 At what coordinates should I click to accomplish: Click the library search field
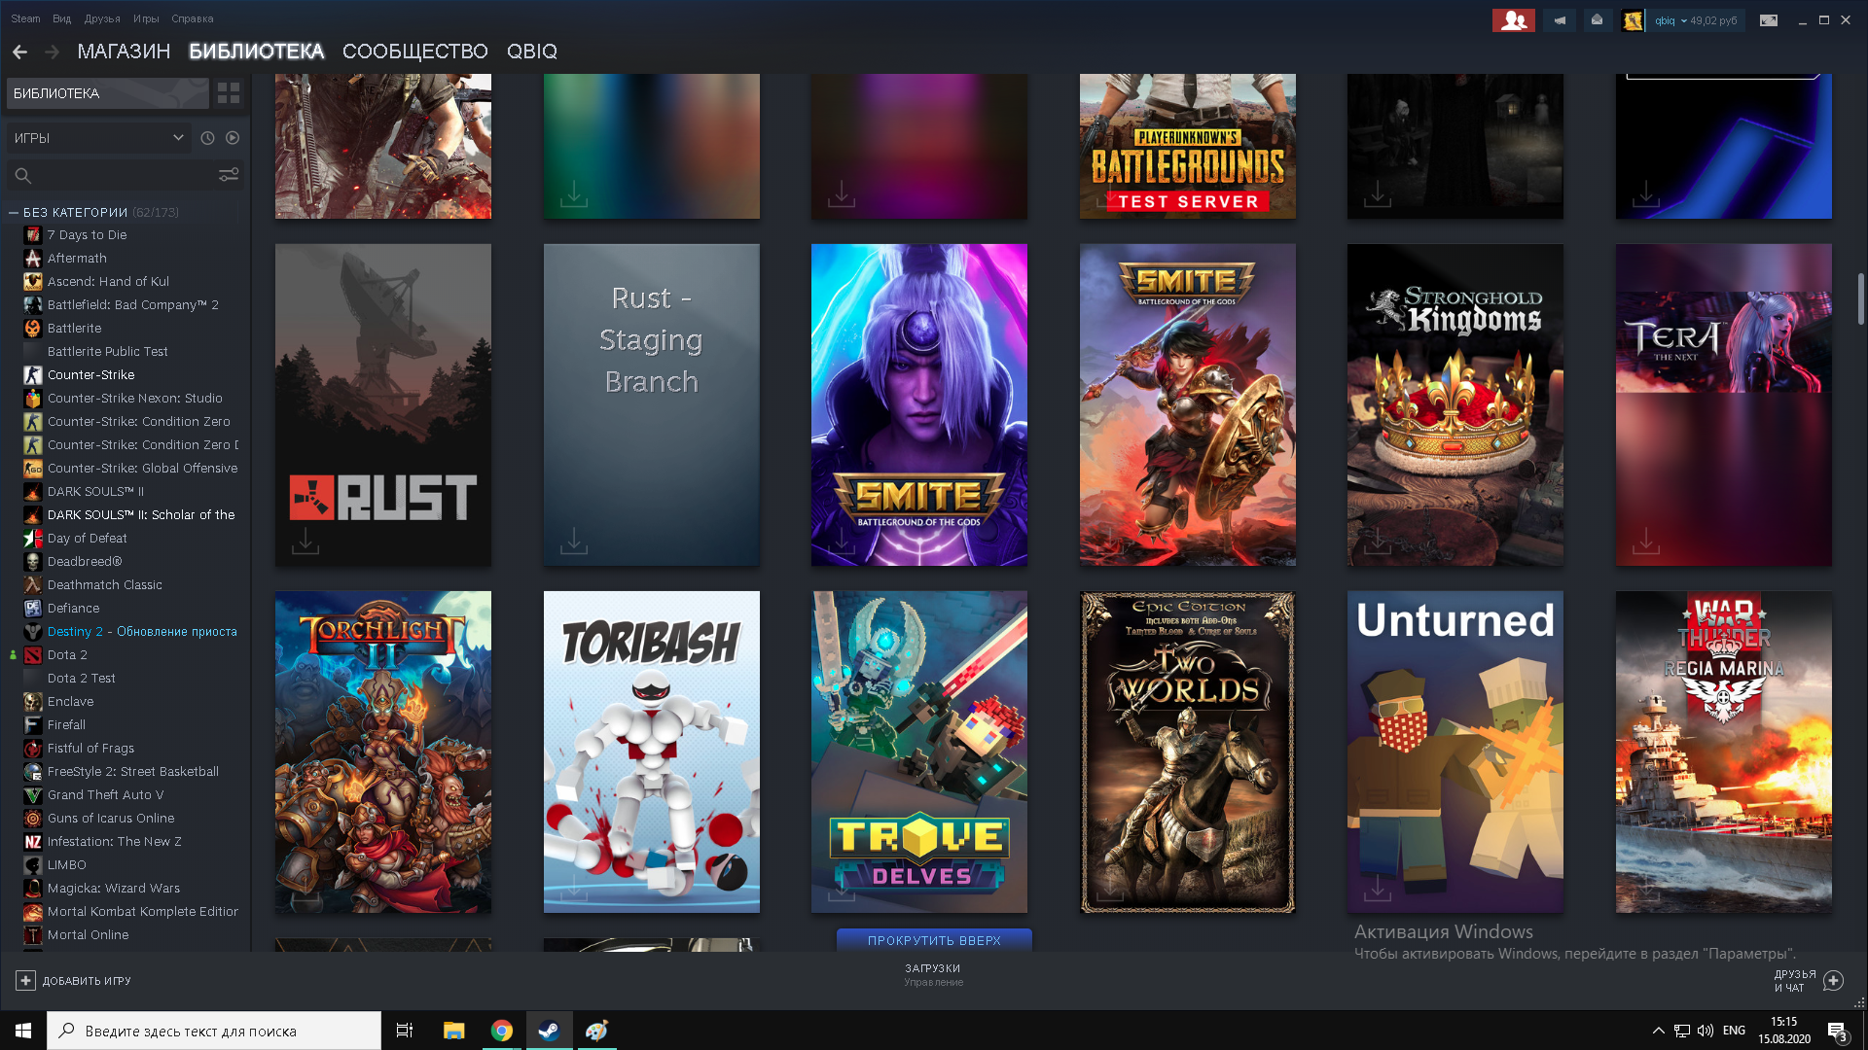(125, 175)
